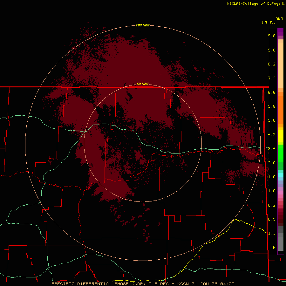Click the 0.5 DEG elevation label
This screenshot has height=286, width=286.
[x=159, y=284]
